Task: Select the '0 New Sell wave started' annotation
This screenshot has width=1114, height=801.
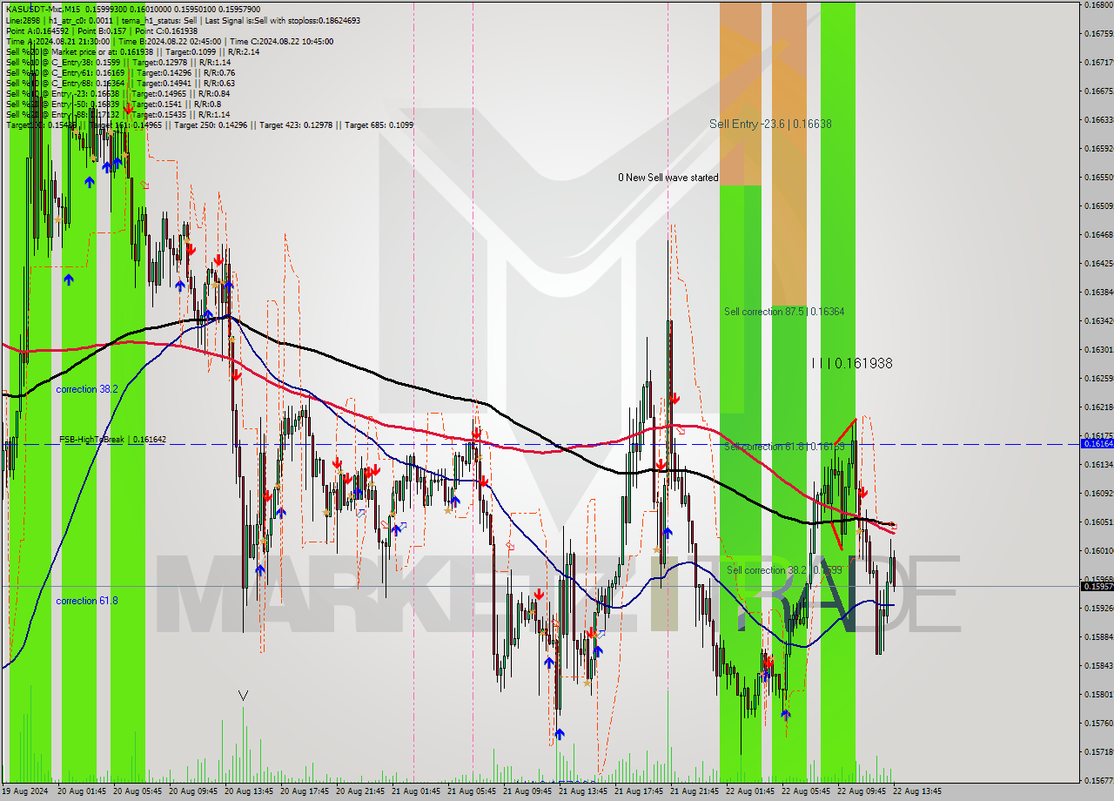Action: 668,178
